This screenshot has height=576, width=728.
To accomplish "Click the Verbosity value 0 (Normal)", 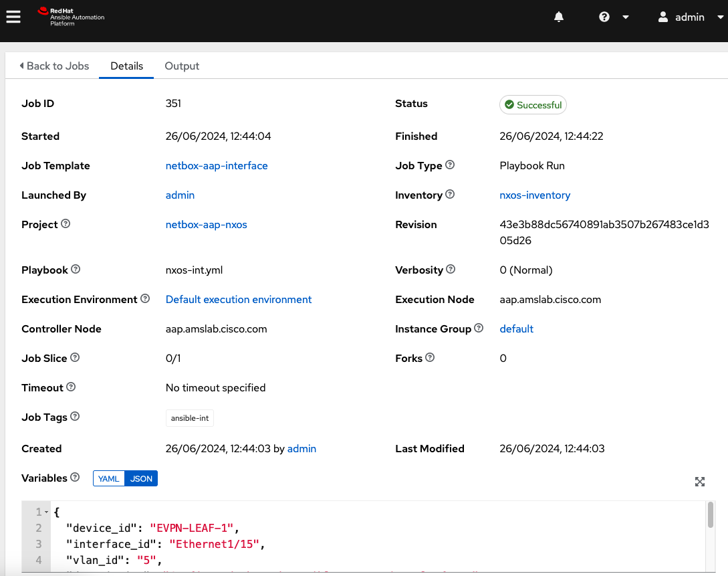I will point(526,270).
